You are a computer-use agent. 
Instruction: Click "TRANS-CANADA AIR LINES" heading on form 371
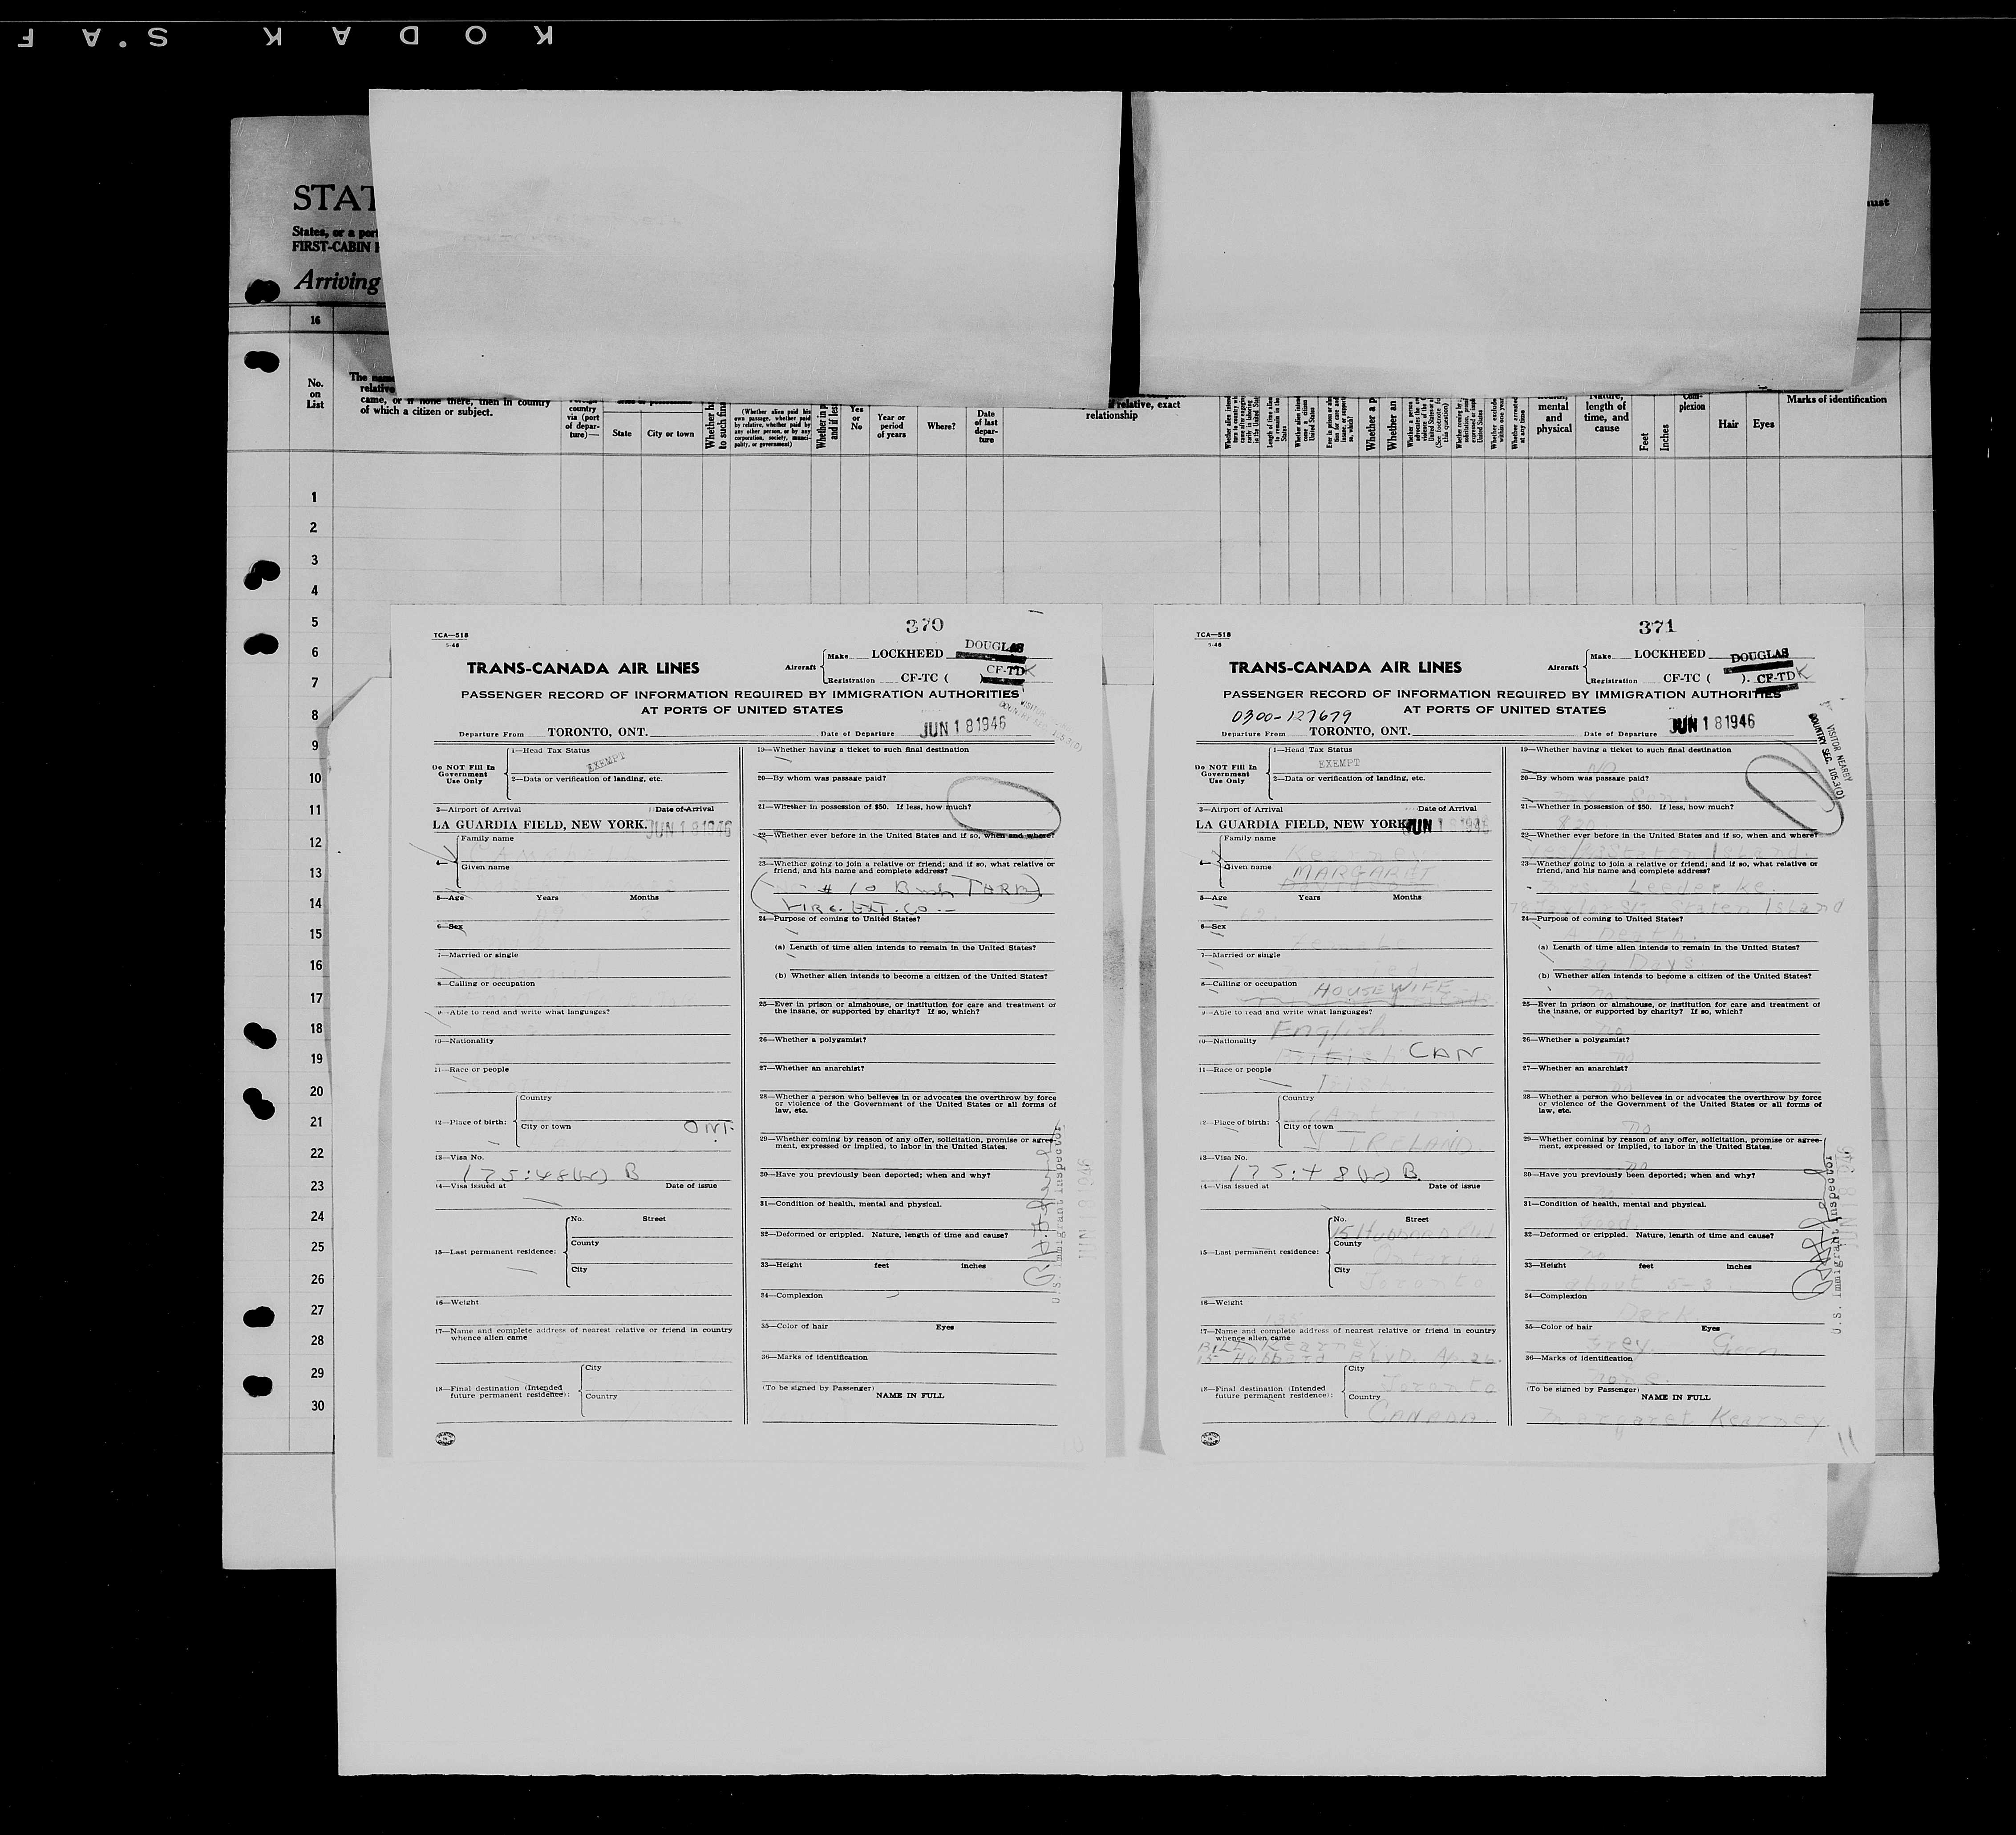[1345, 667]
